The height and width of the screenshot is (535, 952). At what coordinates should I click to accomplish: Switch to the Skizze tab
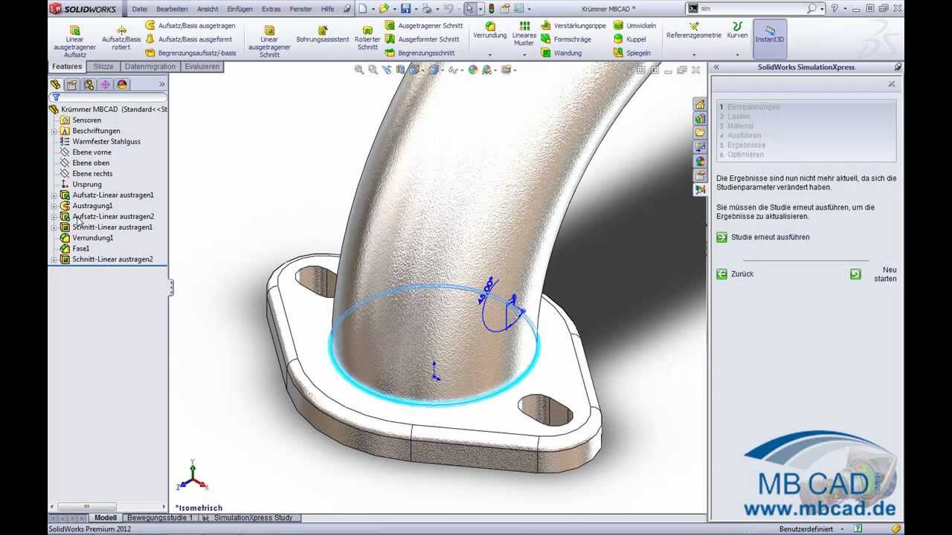(x=103, y=66)
